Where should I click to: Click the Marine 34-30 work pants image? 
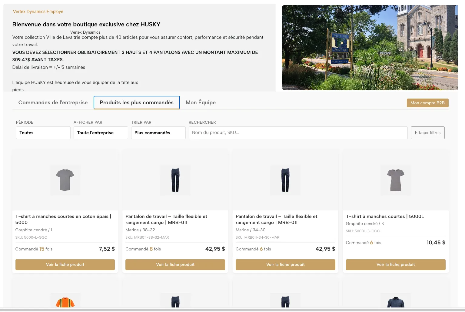[285, 180]
